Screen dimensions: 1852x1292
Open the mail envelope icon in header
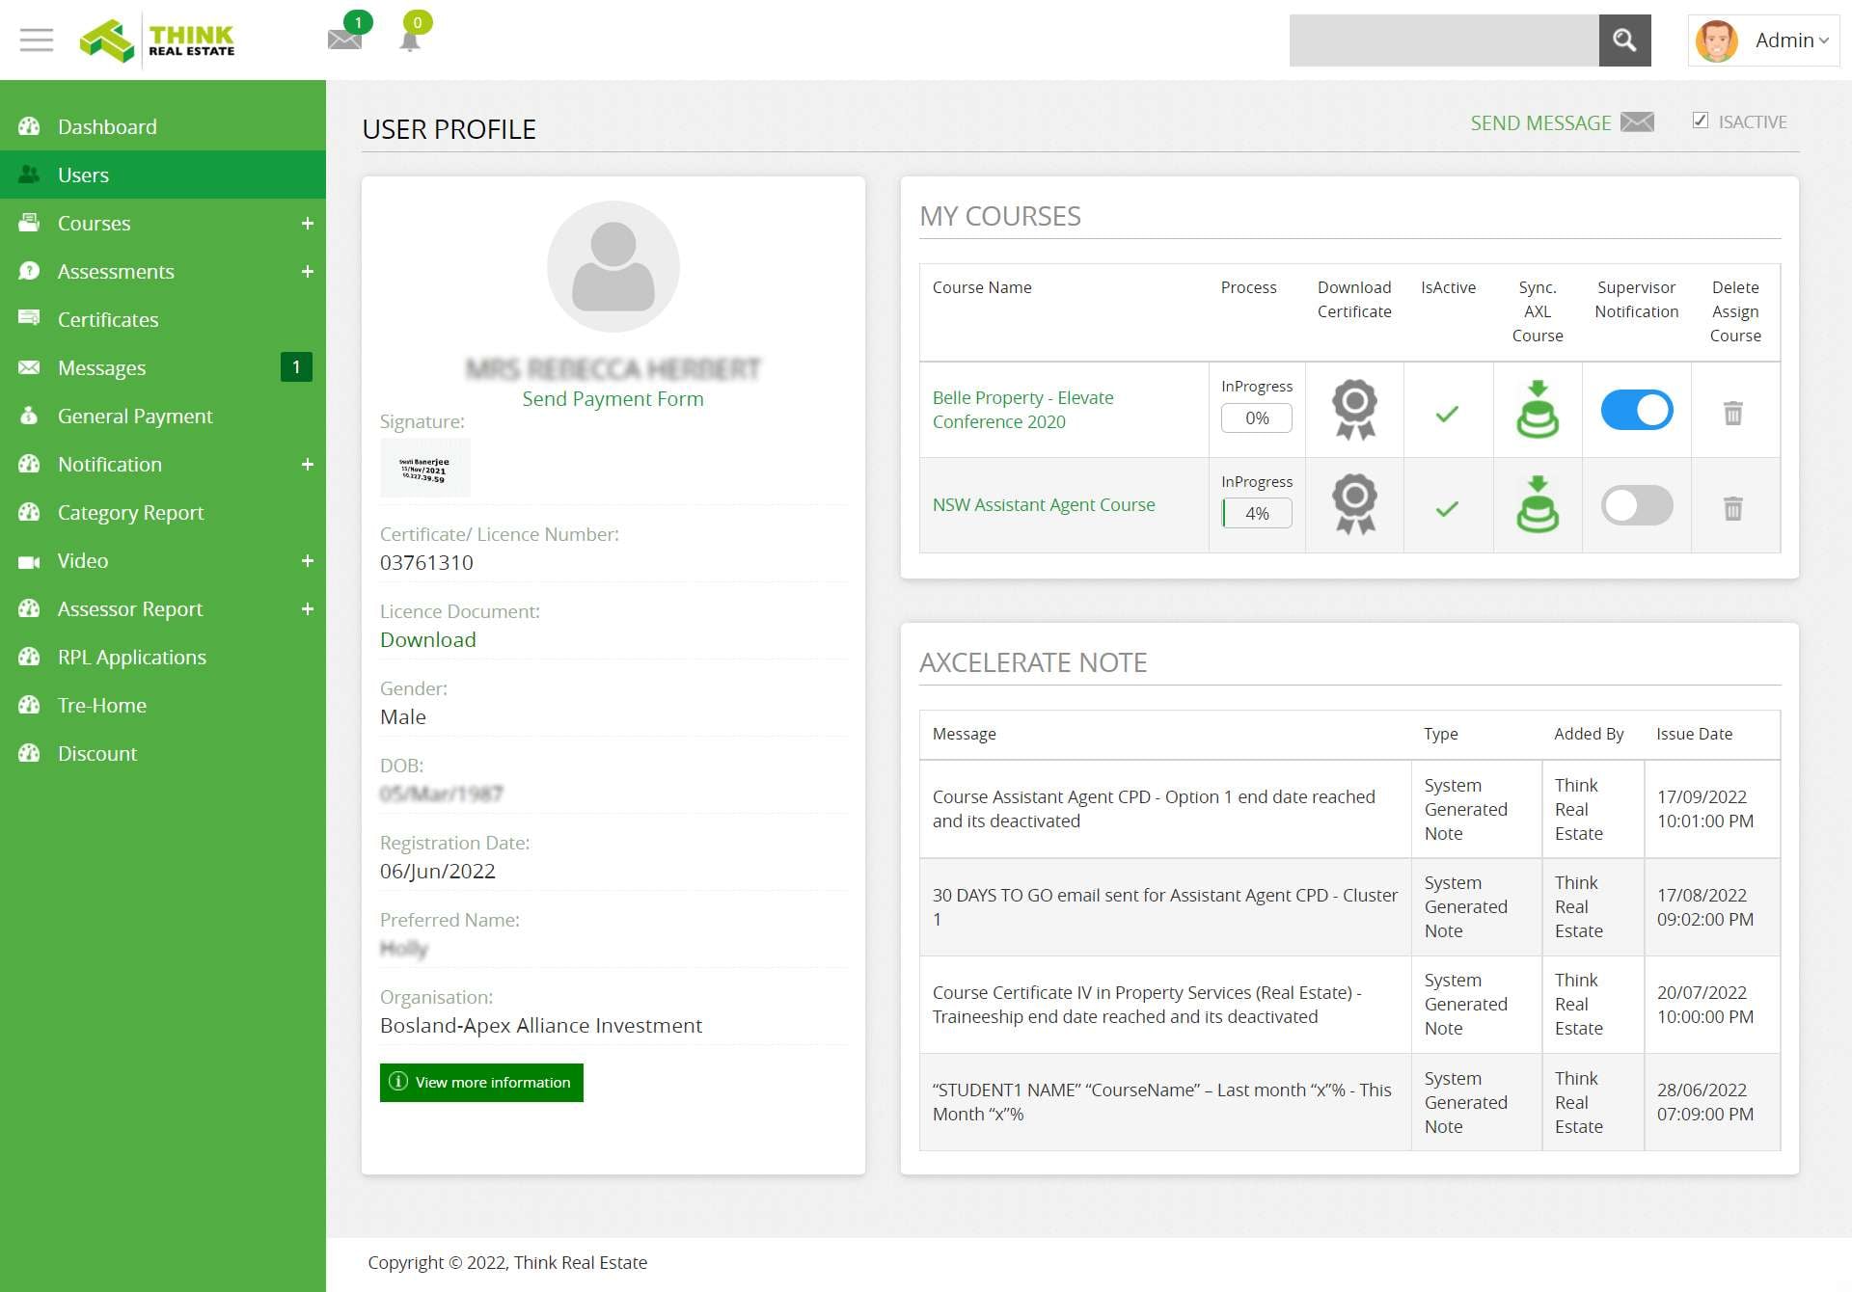[x=344, y=40]
